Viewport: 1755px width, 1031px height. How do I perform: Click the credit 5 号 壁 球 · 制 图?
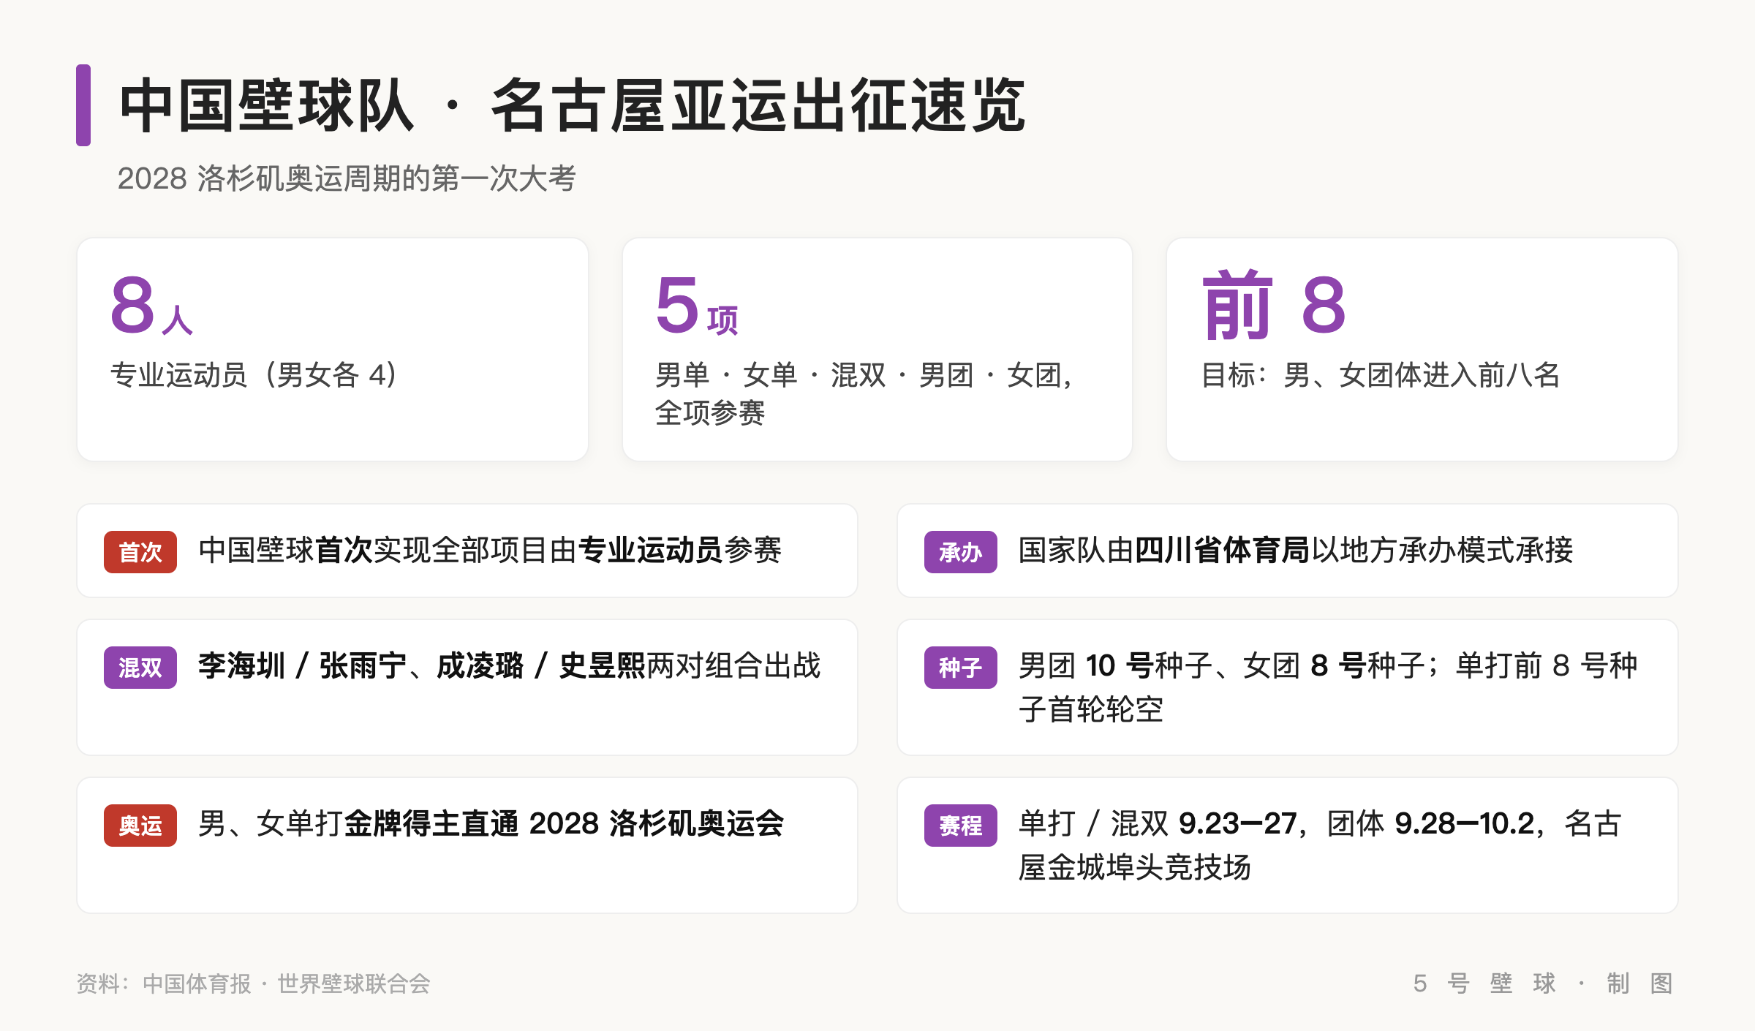tap(1543, 983)
